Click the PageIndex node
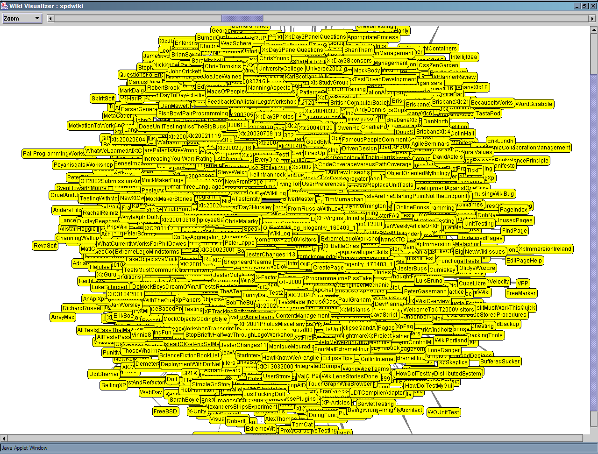The height and width of the screenshot is (454, 598). [513, 210]
